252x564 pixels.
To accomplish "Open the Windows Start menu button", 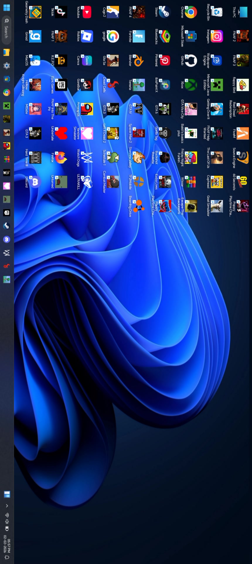I will coord(6,7).
